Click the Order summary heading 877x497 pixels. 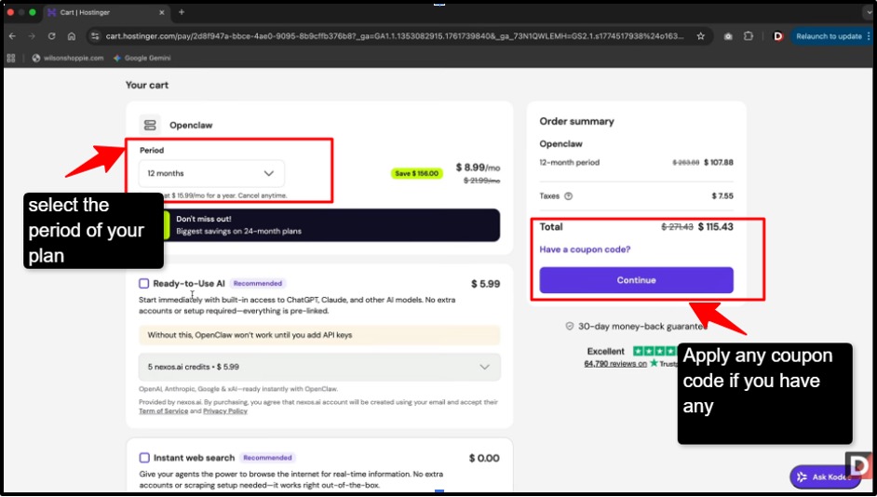tap(576, 121)
